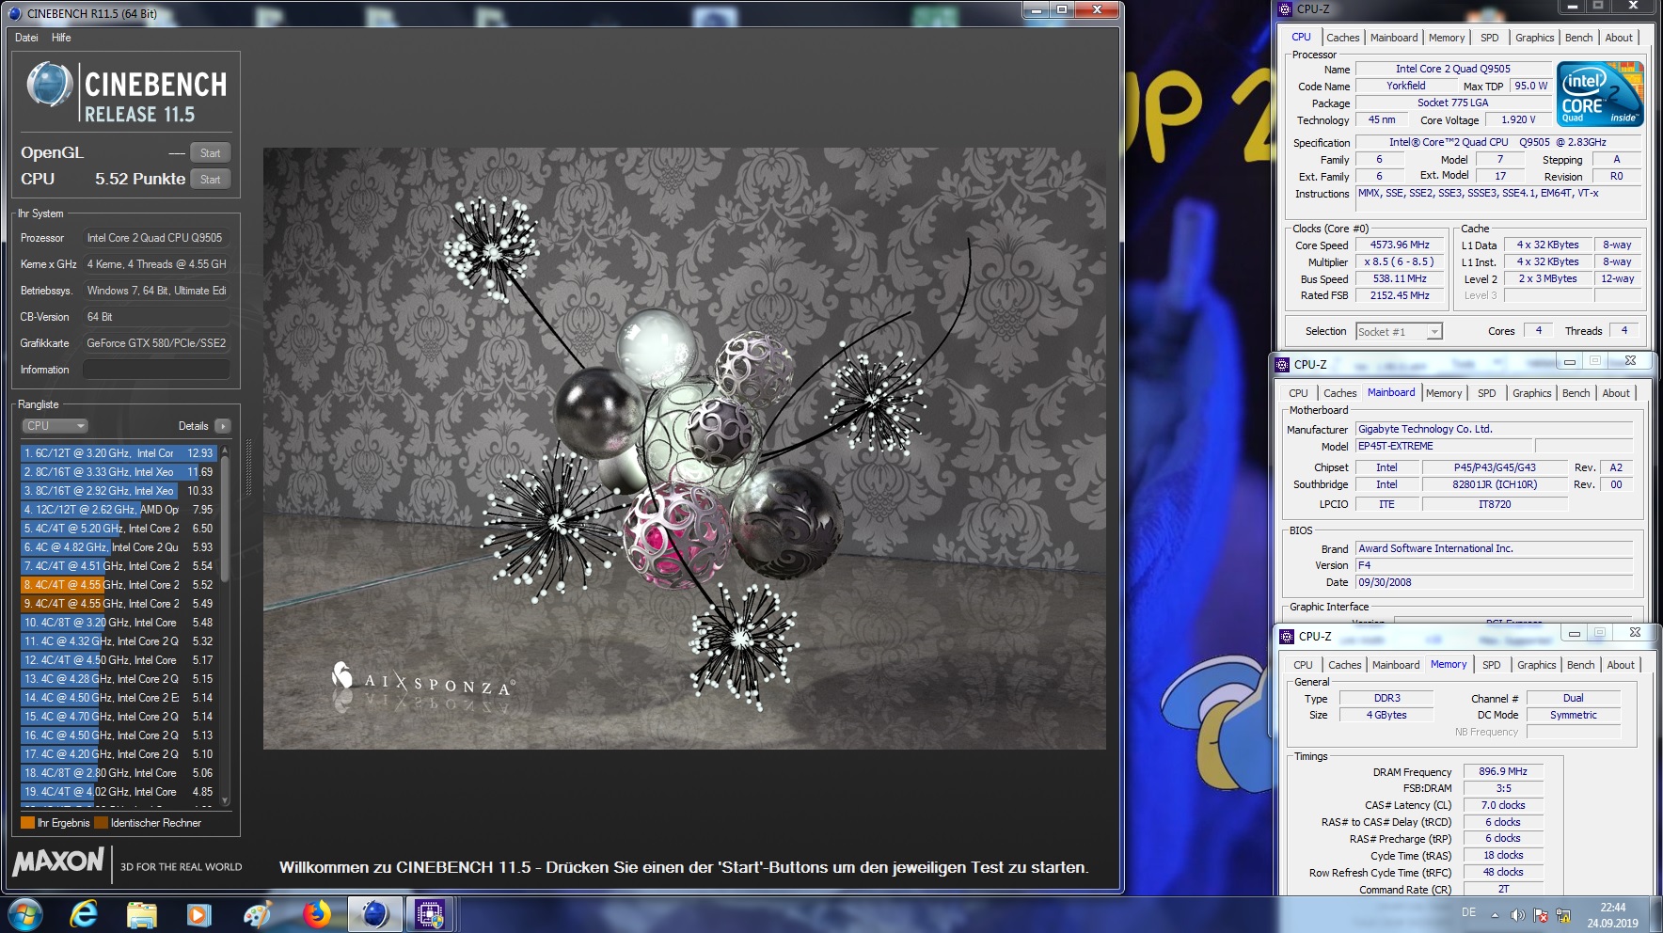This screenshot has height=933, width=1663.
Task: Switch to CPU-Z taskbar button
Action: tap(431, 914)
